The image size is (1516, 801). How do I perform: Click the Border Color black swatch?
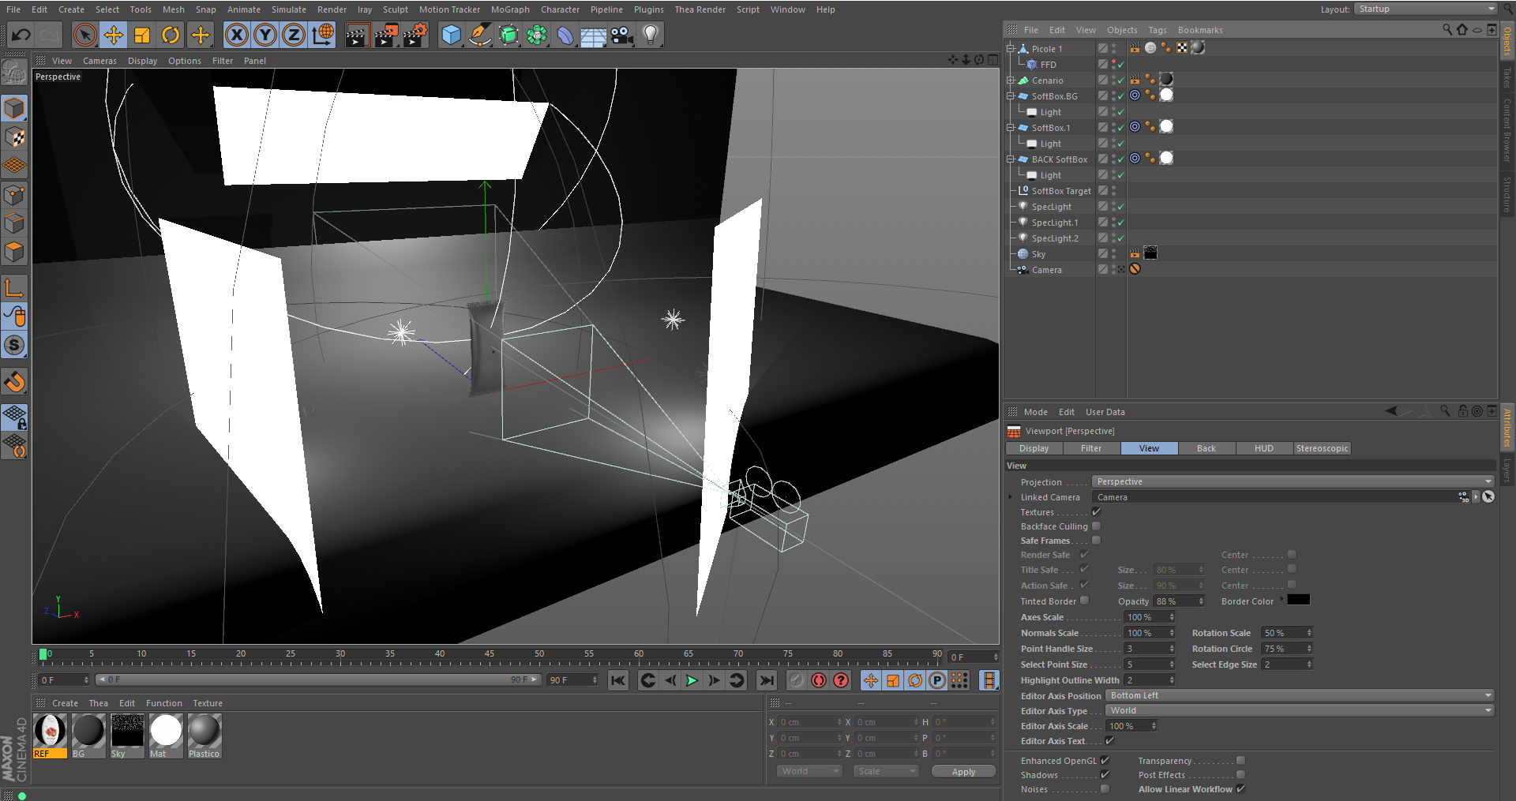(x=1298, y=601)
